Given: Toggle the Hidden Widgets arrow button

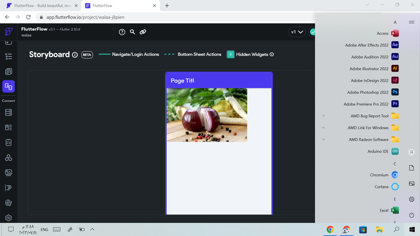Looking at the screenshot, I should pos(230,54).
